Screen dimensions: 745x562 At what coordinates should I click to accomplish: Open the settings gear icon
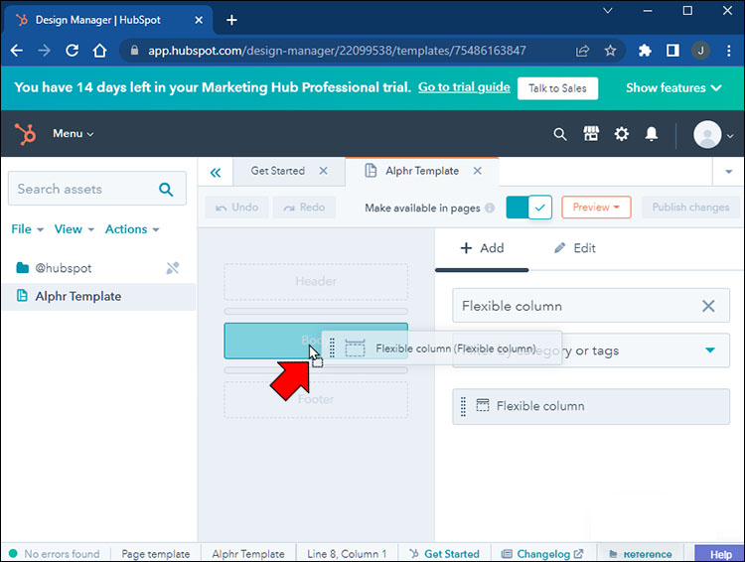(x=622, y=134)
